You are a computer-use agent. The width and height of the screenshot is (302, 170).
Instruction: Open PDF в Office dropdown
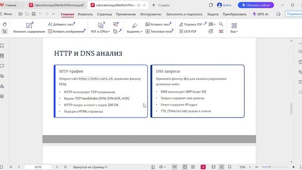coord(101,28)
